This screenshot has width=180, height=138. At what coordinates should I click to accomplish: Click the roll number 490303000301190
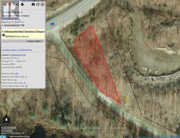pyautogui.click(x=14, y=25)
